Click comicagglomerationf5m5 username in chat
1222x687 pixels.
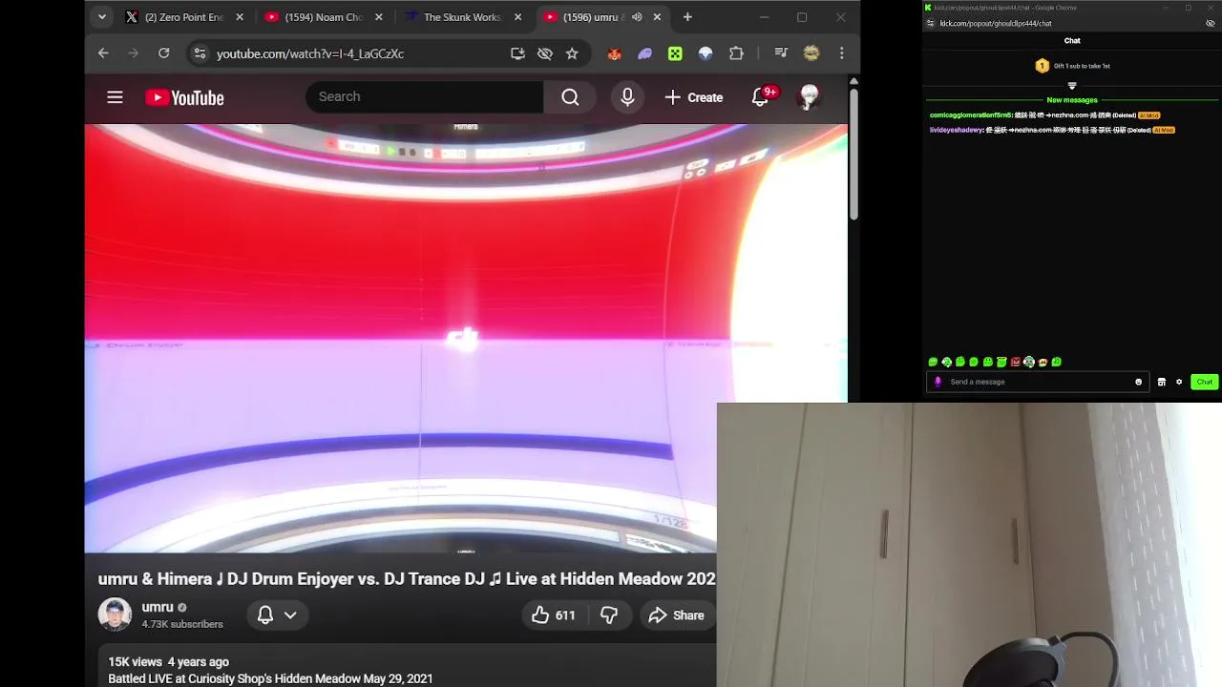point(970,115)
